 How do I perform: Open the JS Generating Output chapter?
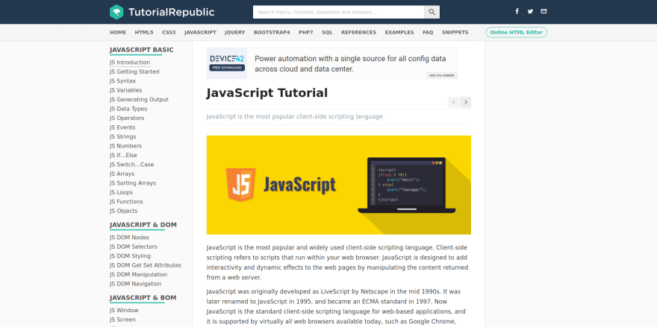139,100
